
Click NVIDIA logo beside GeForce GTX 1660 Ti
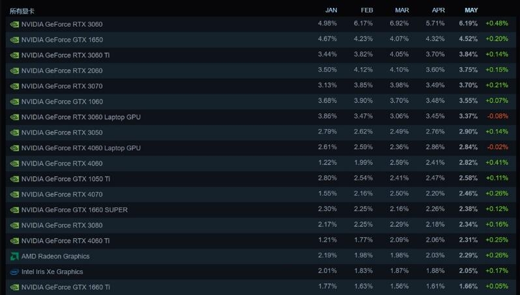click(x=14, y=287)
